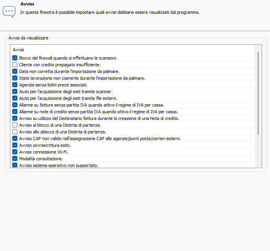
Task: Uncheck 'Modalità consultazione' checkbox
Action: (15, 159)
